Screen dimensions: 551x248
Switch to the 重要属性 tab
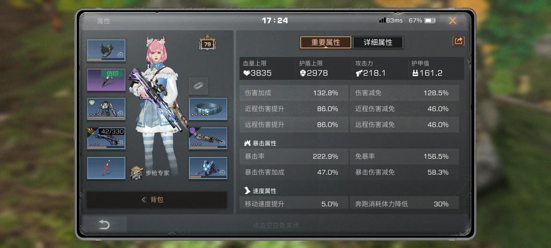click(326, 43)
